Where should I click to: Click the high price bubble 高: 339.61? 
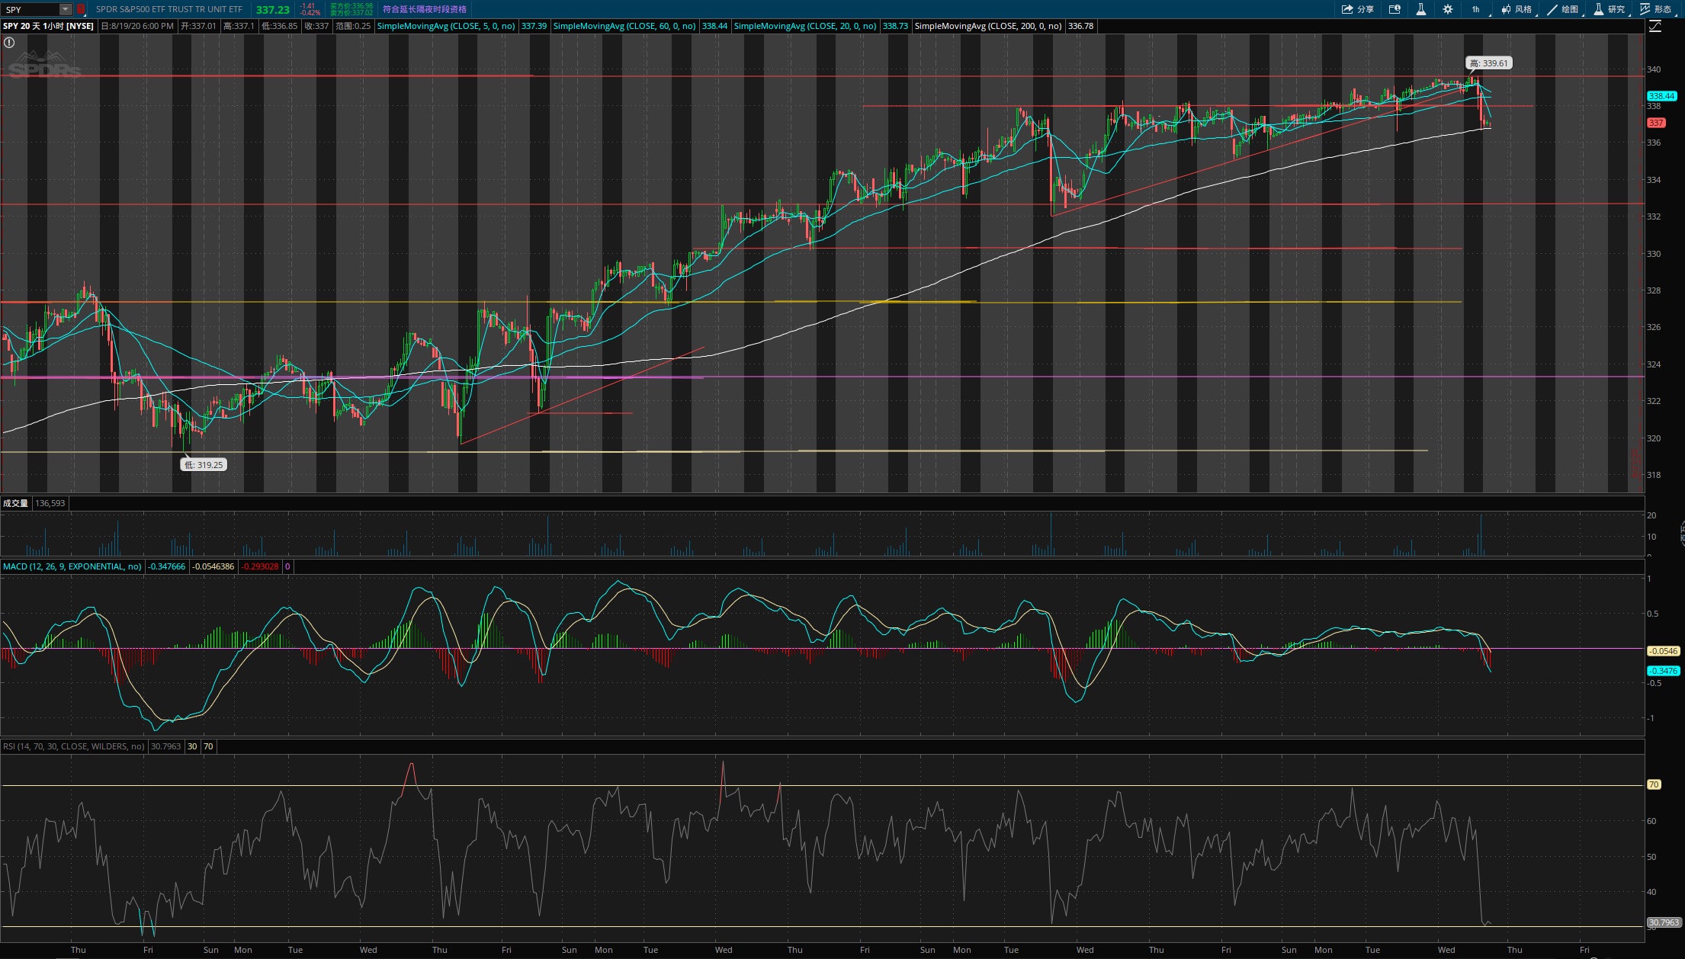click(1488, 63)
